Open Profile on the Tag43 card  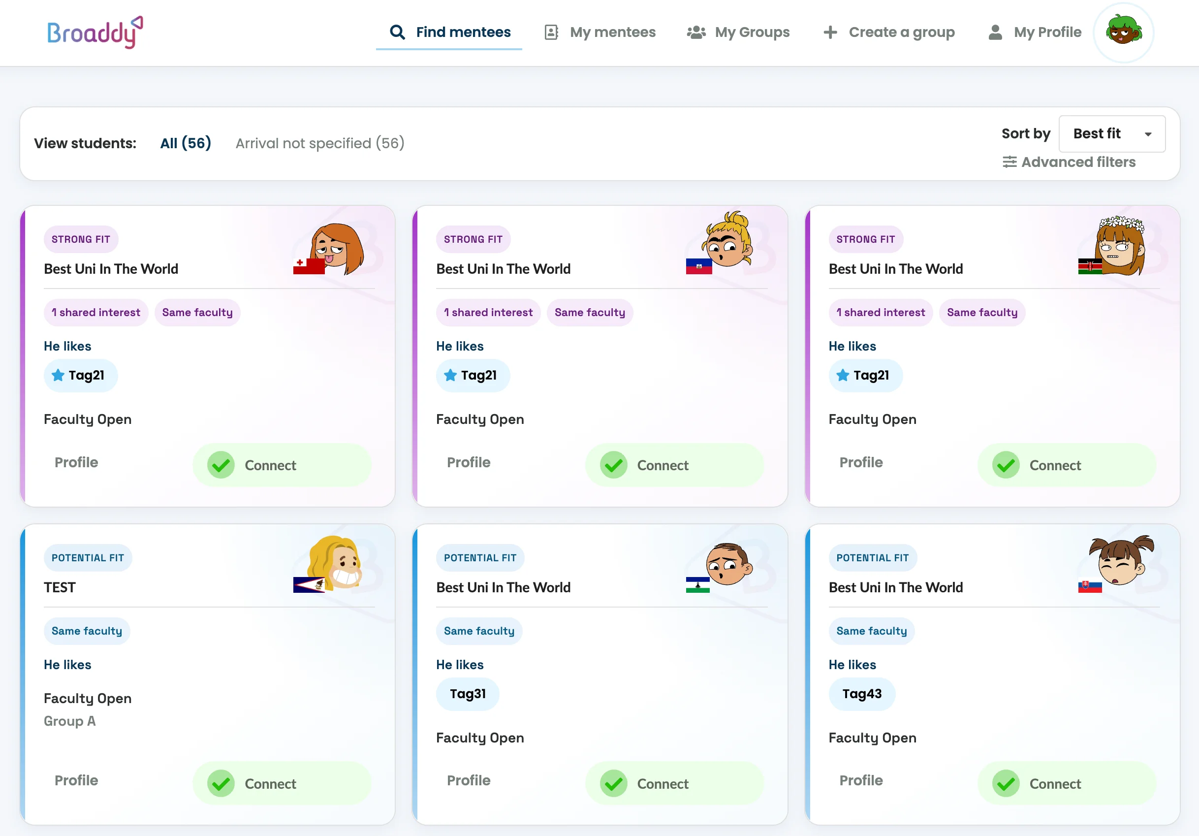(x=861, y=781)
